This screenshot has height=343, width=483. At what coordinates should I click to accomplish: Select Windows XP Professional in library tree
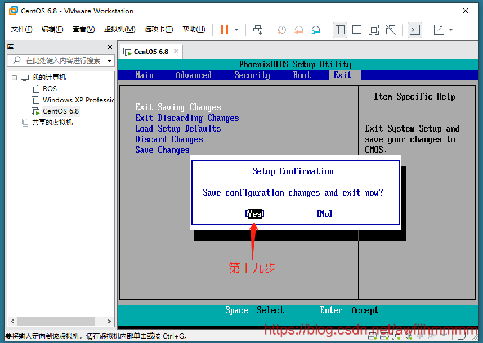click(x=78, y=100)
